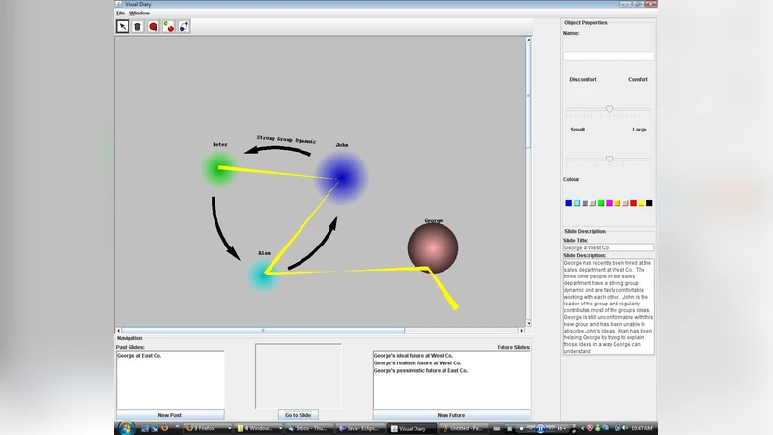Click inside the Slide Description text area
This screenshot has width=773, height=435.
click(609, 306)
